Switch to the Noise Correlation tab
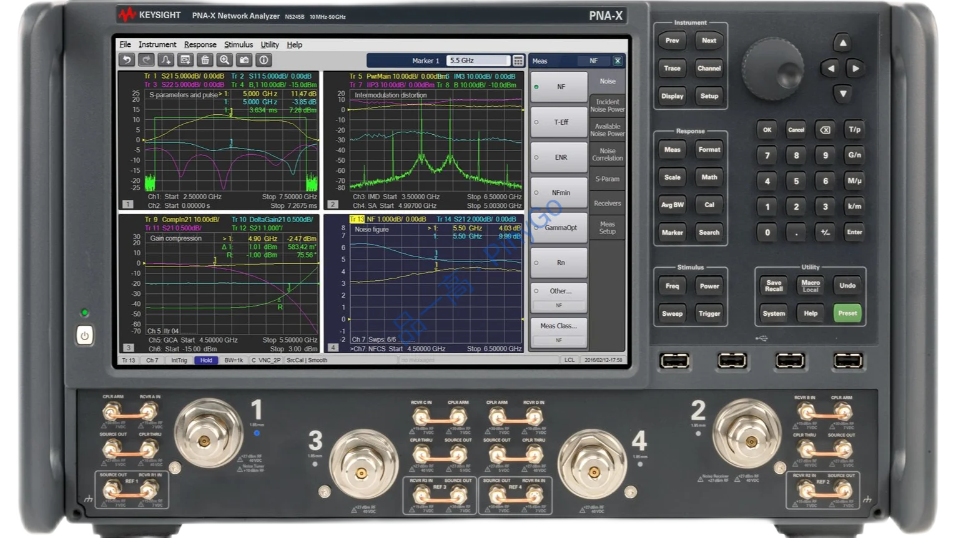Image resolution: width=956 pixels, height=538 pixels. [608, 154]
